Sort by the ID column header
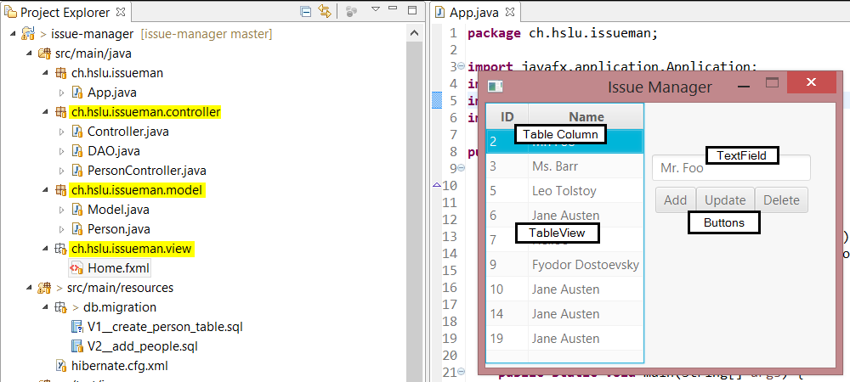The image size is (850, 382). pos(507,116)
